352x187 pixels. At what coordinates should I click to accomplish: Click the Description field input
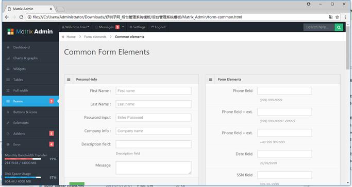point(154,144)
